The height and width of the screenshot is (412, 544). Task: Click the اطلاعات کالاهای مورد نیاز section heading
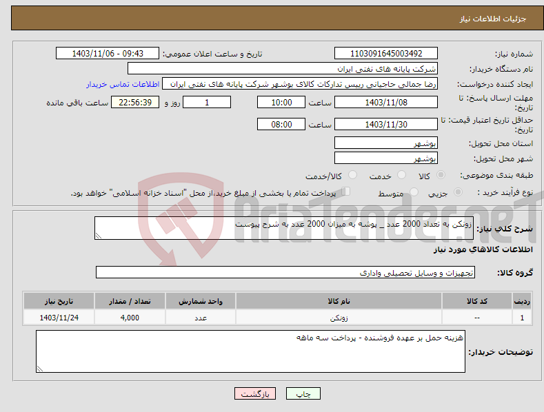tap(483, 249)
